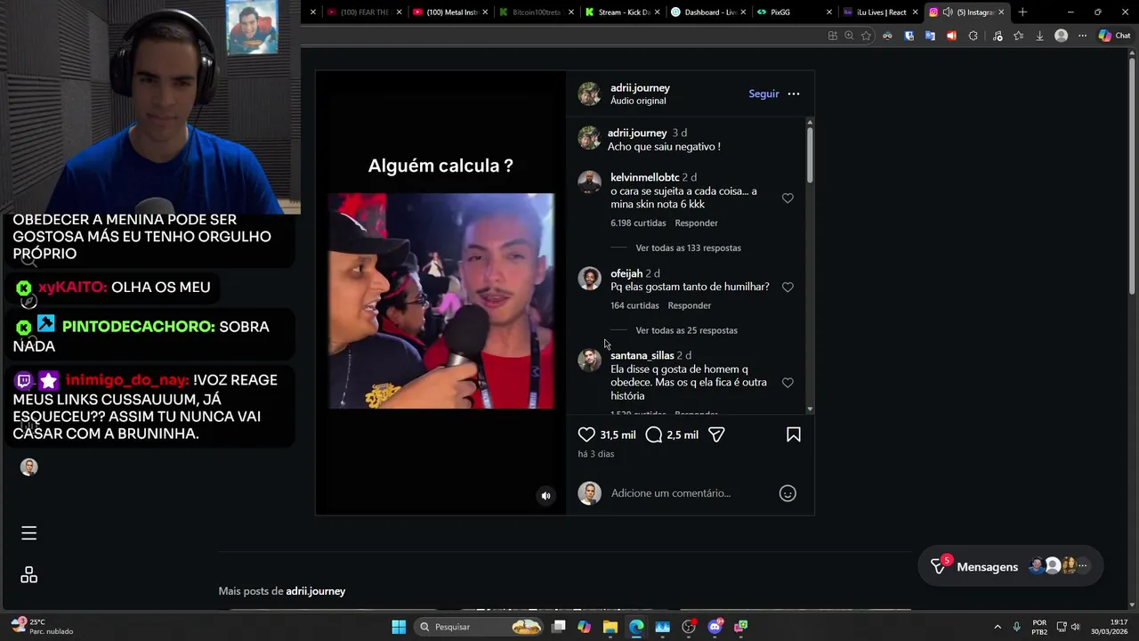Like the Instagram post with the heart icon
1139x641 pixels.
pos(586,434)
